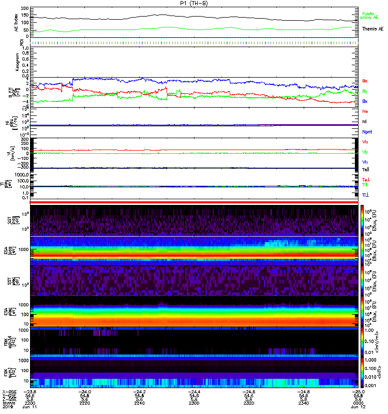The image size is (388, 414).
Task: Click the FBK scm1 <|nT|> color bar
Action: click(362, 373)
